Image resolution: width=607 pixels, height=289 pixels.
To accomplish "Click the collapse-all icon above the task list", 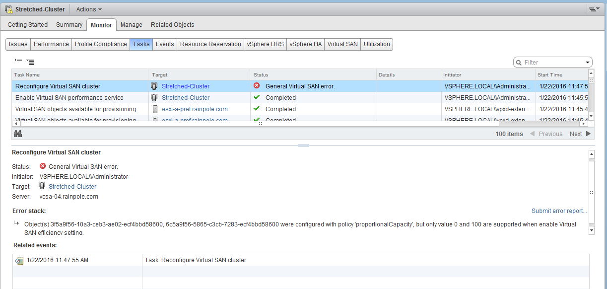I will [18, 61].
